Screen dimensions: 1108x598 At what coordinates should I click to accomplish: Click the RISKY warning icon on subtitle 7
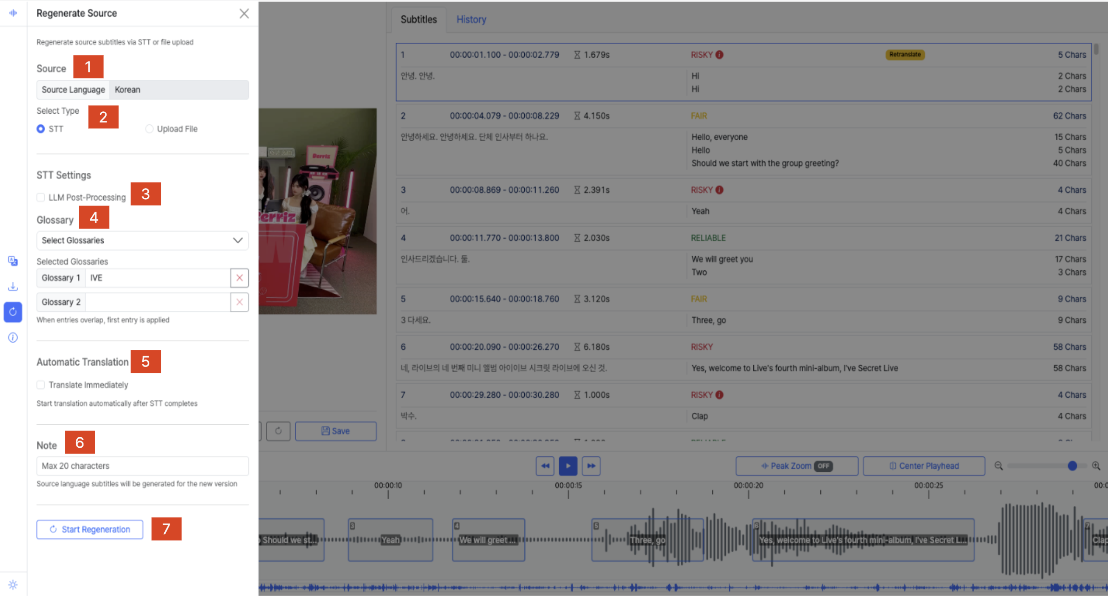(x=719, y=395)
